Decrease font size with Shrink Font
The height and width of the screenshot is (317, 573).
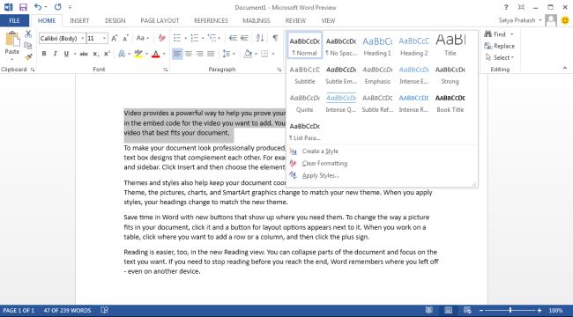pos(126,39)
